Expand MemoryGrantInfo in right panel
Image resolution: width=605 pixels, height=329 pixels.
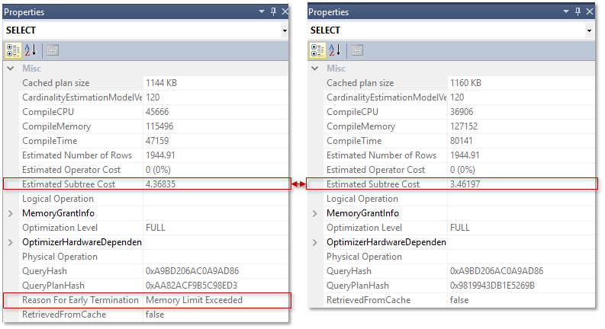[x=315, y=213]
